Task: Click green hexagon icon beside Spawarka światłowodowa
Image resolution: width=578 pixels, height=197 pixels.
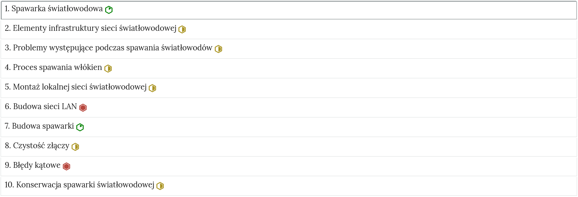Action: pyautogui.click(x=109, y=10)
